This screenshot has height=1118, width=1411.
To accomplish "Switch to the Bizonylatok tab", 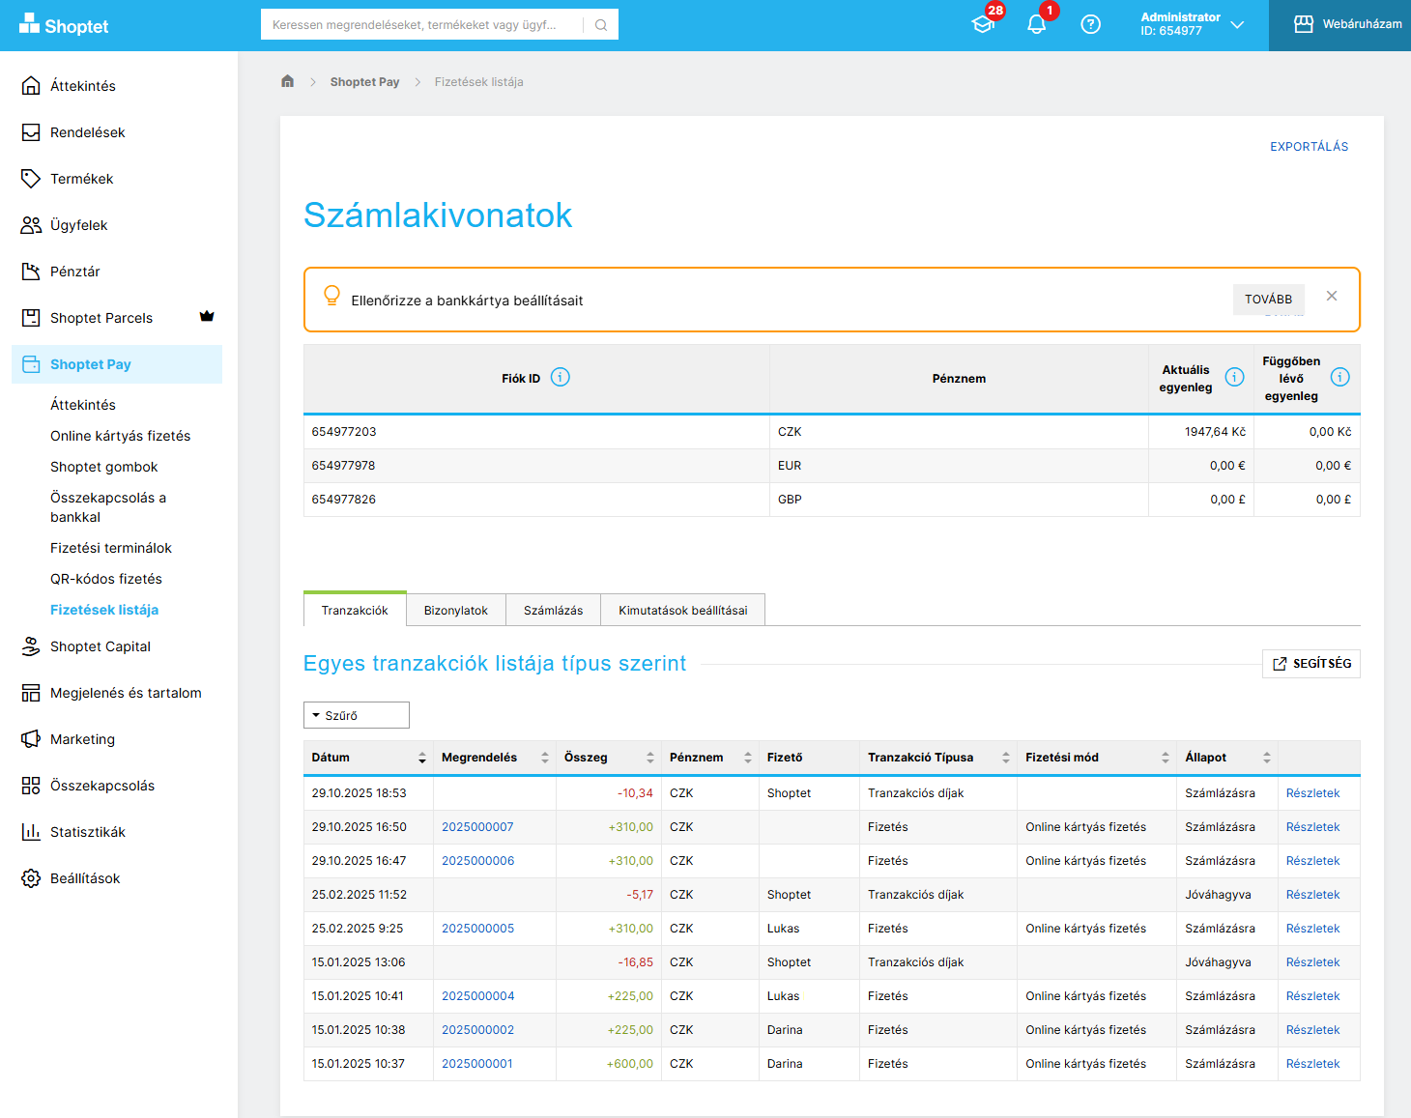I will coord(455,611).
